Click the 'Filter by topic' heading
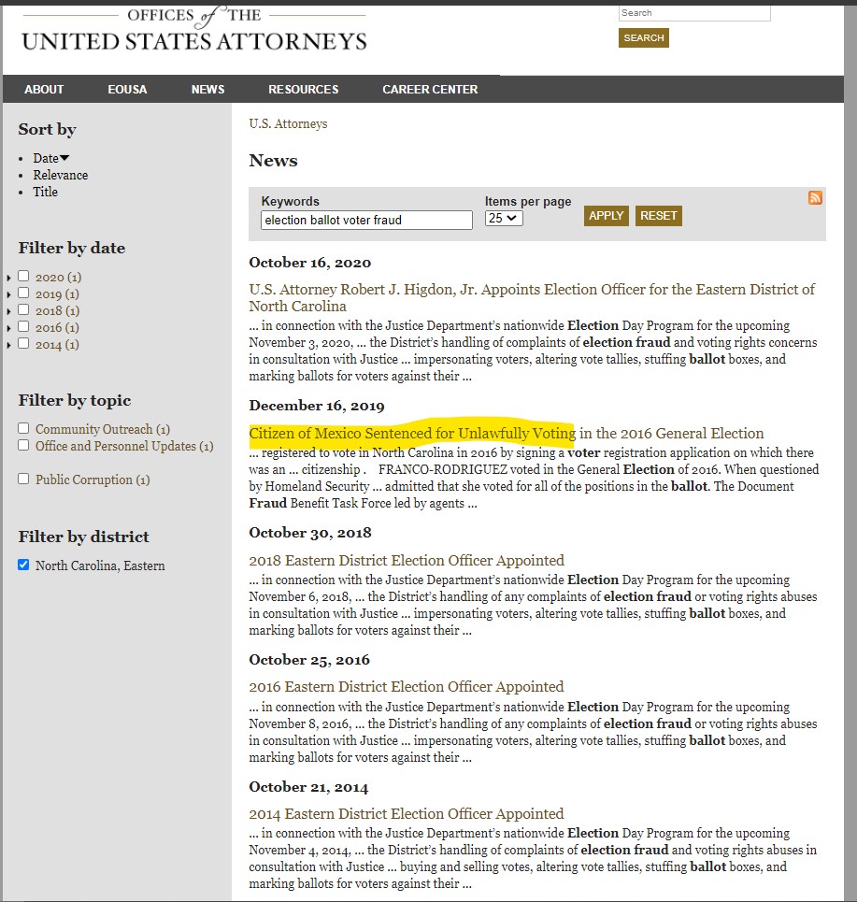Viewport: 857px width, 902px height. 75,400
